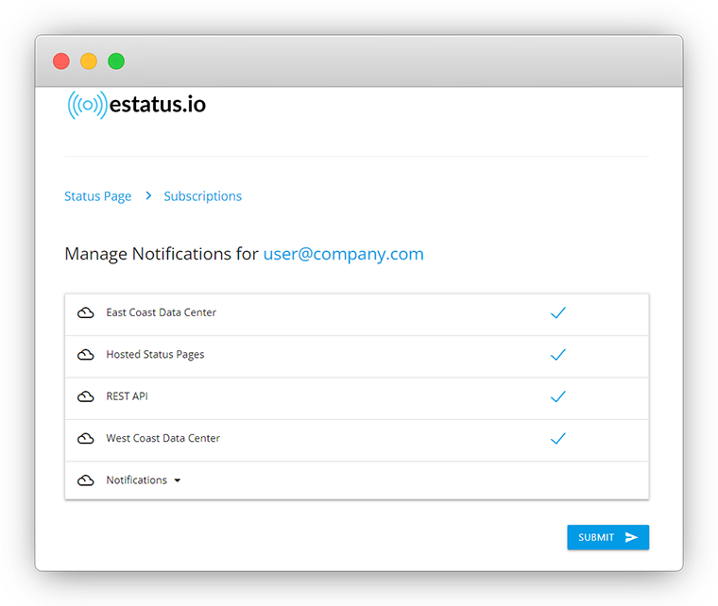Viewport: 718px width, 606px height.
Task: Click the estatus.io broadcast logo icon
Action: pyautogui.click(x=88, y=105)
